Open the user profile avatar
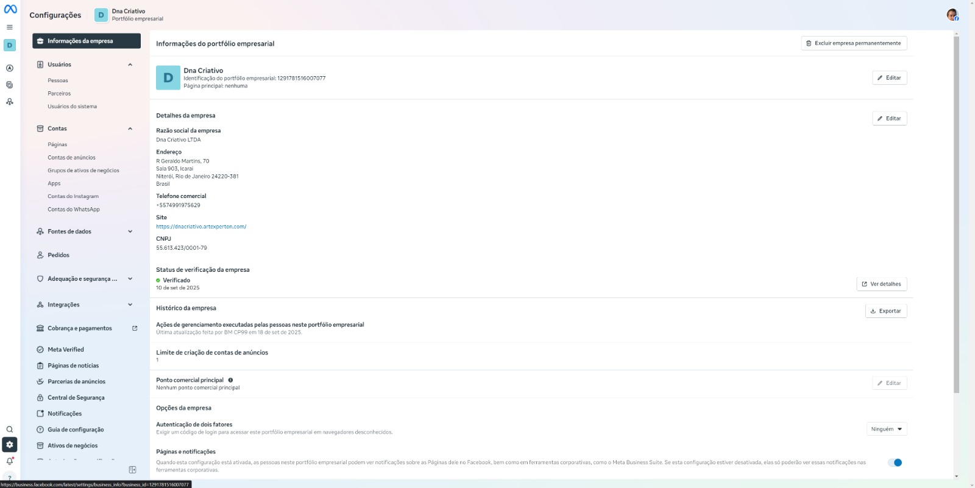 [x=952, y=15]
